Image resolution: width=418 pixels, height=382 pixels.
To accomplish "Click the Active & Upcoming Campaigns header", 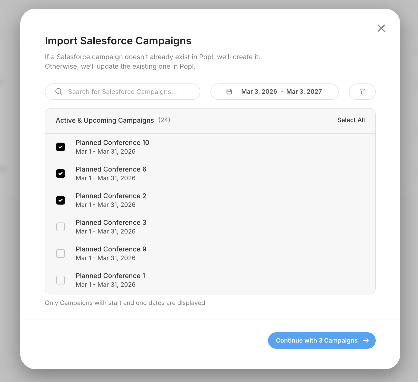I will pyautogui.click(x=105, y=120).
